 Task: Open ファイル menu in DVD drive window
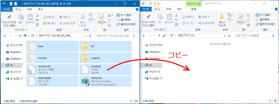click(7, 9)
